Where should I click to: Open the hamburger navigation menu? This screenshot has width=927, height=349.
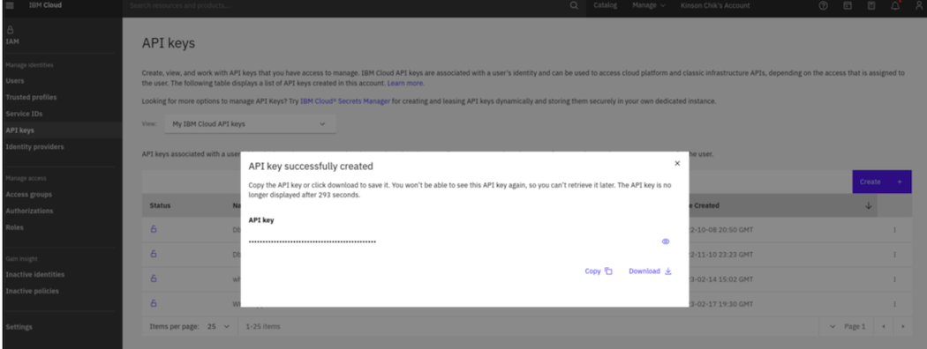coord(10,5)
